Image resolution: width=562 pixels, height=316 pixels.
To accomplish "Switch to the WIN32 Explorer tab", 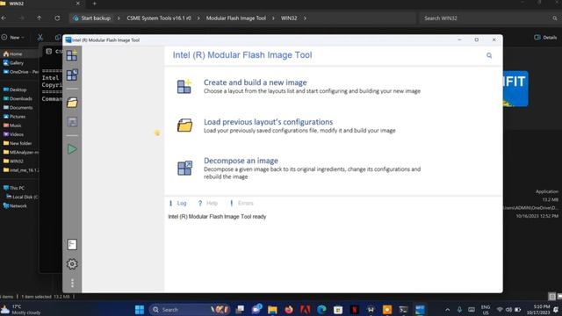I will coord(40,4).
